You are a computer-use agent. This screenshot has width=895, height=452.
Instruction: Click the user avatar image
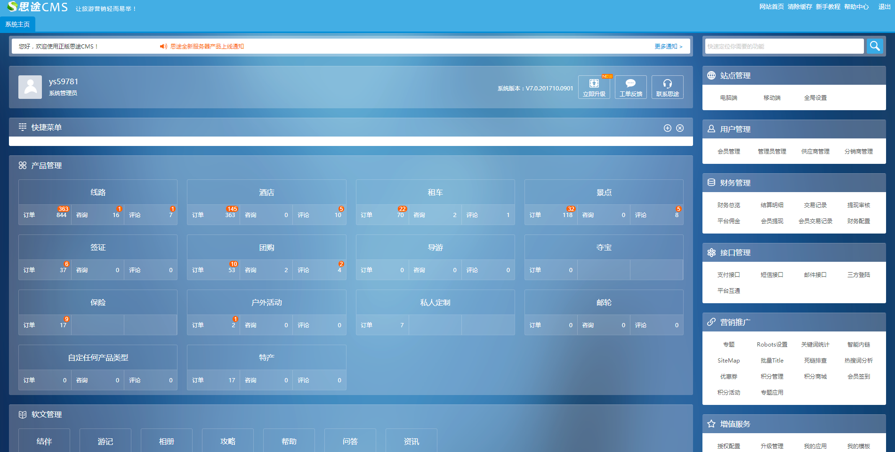click(30, 87)
